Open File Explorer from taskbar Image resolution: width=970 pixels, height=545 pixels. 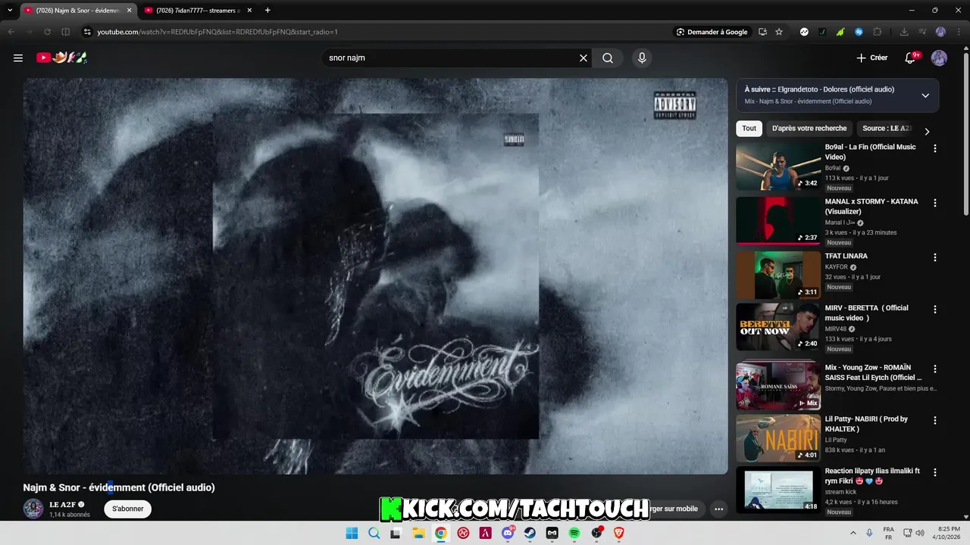418,533
